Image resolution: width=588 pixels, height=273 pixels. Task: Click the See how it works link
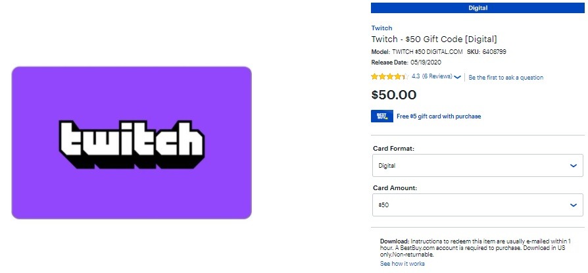(403, 264)
